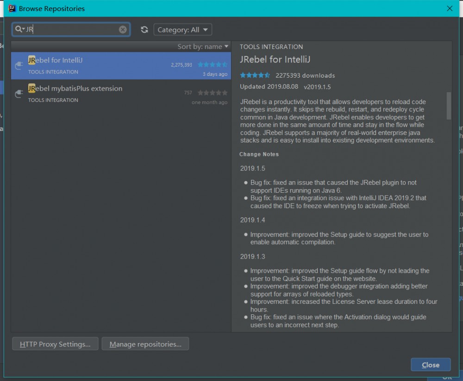
Task: Click the 'one month ago' label
Action: pyautogui.click(x=210, y=102)
